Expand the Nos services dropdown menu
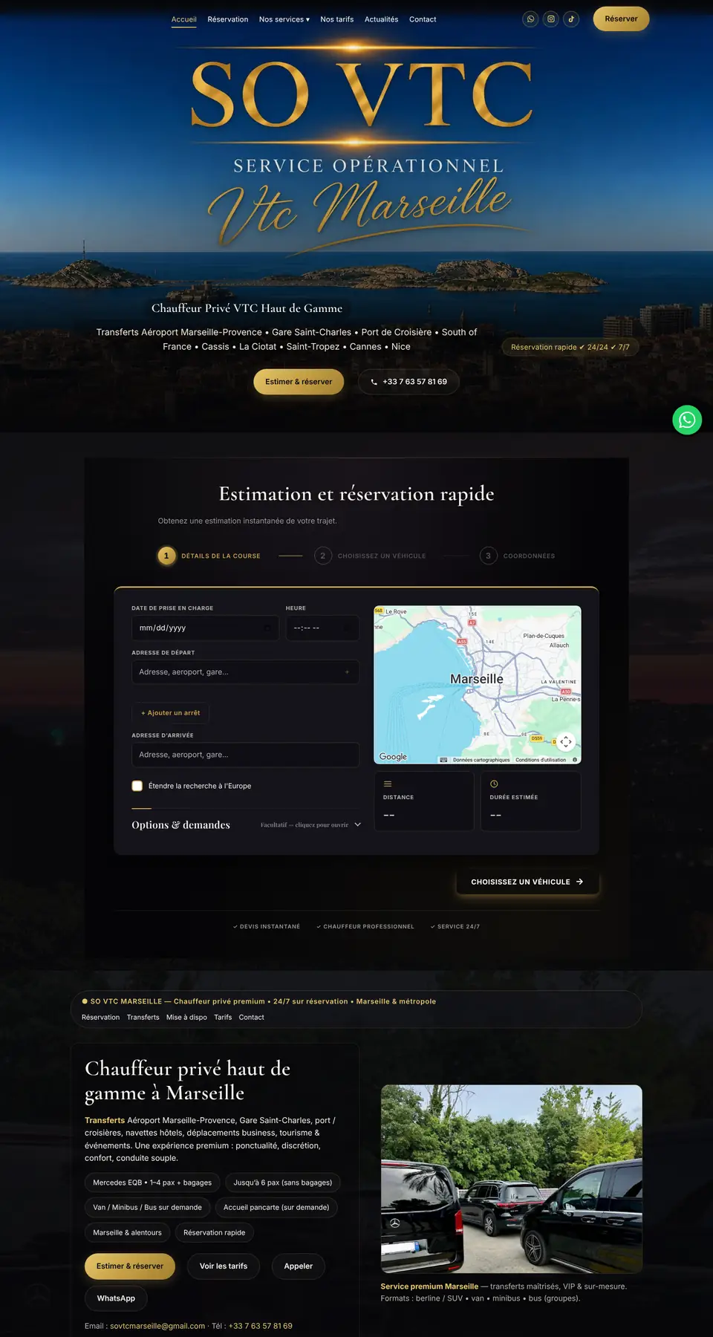Viewport: 713px width, 1337px height. pyautogui.click(x=284, y=19)
